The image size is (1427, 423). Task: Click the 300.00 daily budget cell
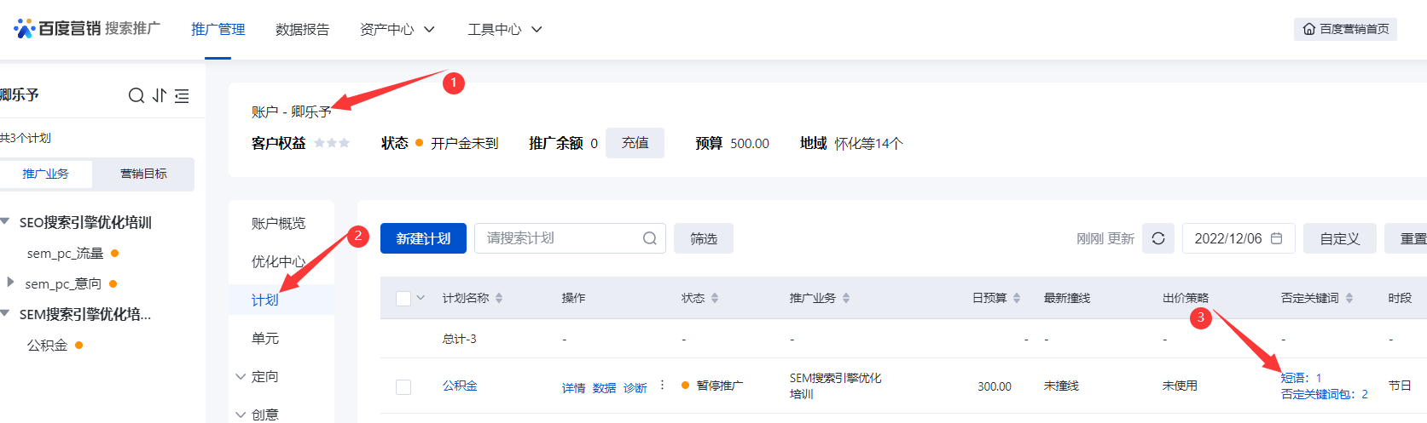click(994, 386)
